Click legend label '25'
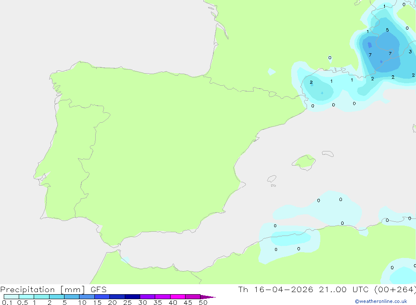 (128, 303)
